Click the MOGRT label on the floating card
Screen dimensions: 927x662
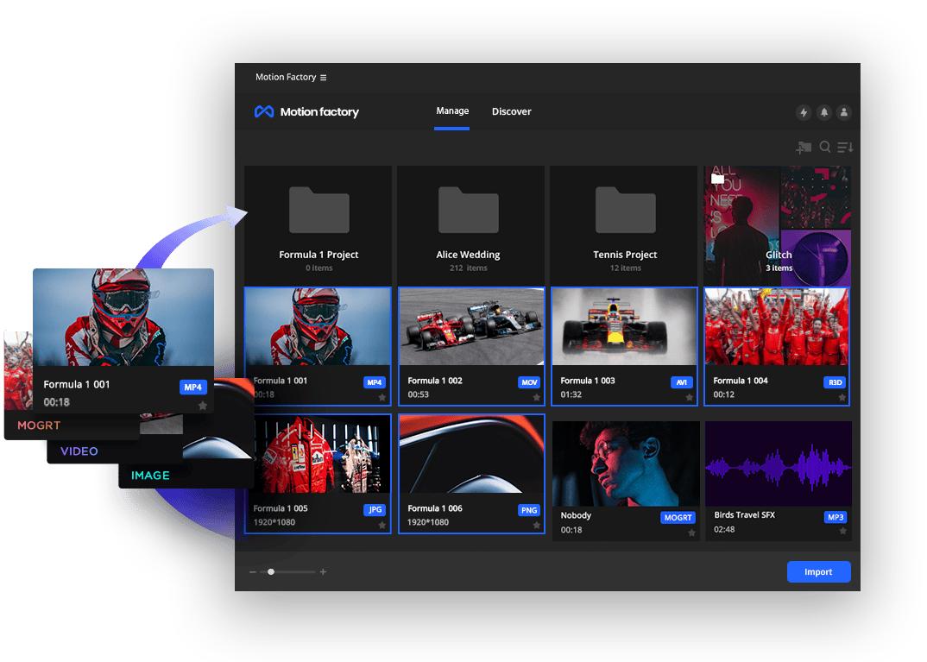(39, 426)
